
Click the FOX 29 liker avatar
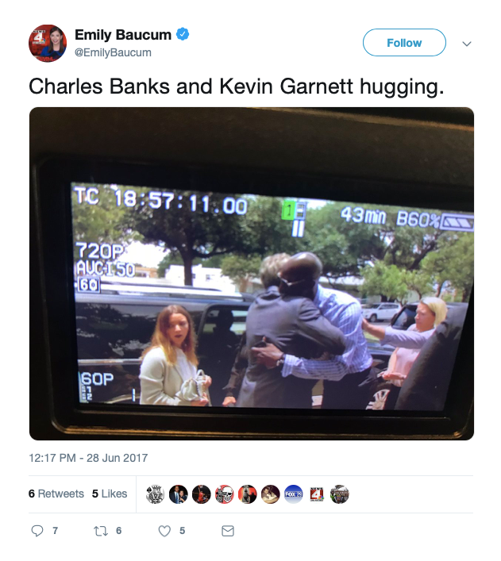point(293,494)
